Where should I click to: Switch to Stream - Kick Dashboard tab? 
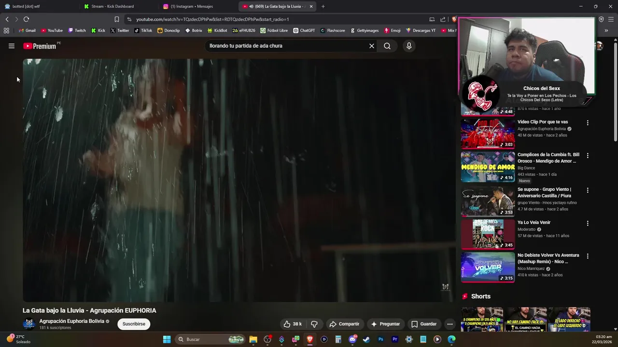[x=119, y=6]
